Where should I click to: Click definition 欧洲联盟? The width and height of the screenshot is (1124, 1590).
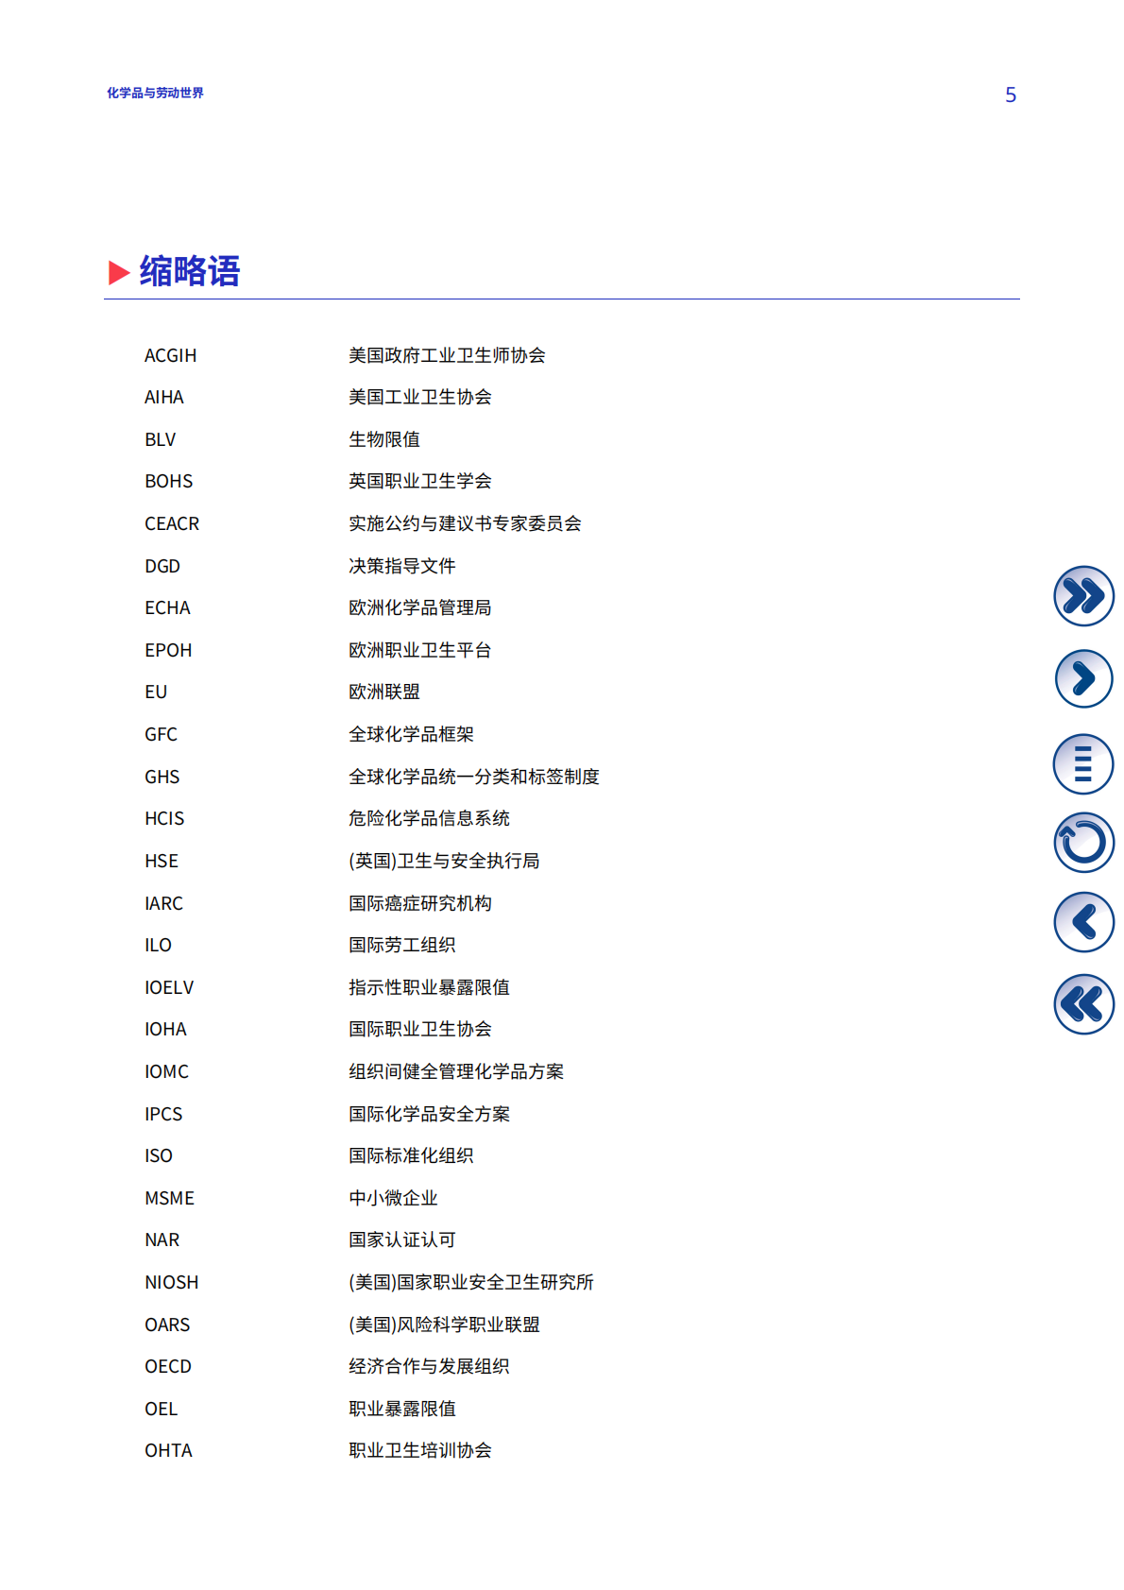384,692
